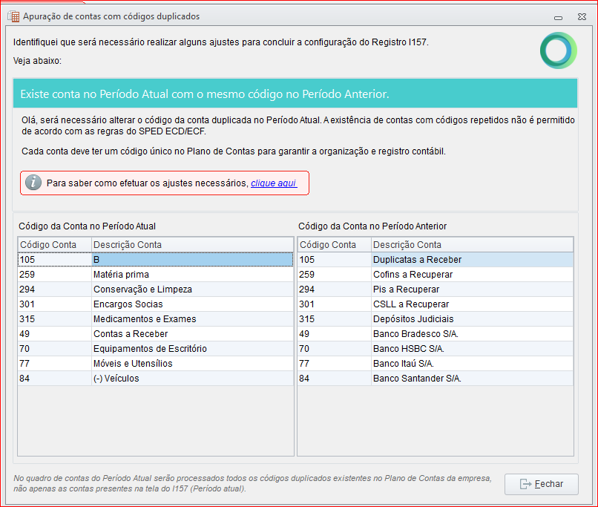Click the window minimize icon

click(x=558, y=16)
